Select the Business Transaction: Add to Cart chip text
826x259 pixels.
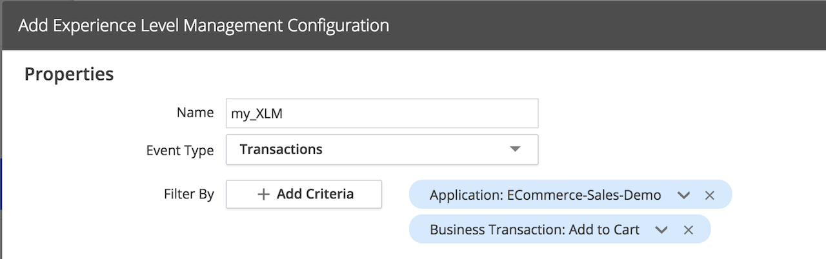pyautogui.click(x=534, y=229)
